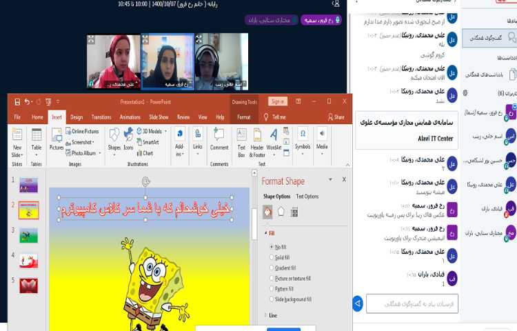Open Format Shape pane options dropdown arrow
Image resolution: width=517 pixels, height=331 pixels.
pyautogui.click(x=330, y=180)
